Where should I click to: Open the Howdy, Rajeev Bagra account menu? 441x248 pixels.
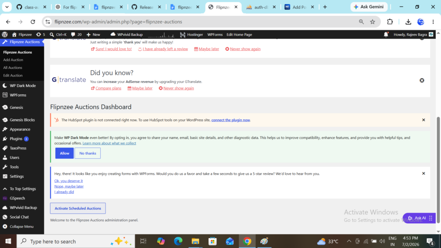(x=413, y=34)
